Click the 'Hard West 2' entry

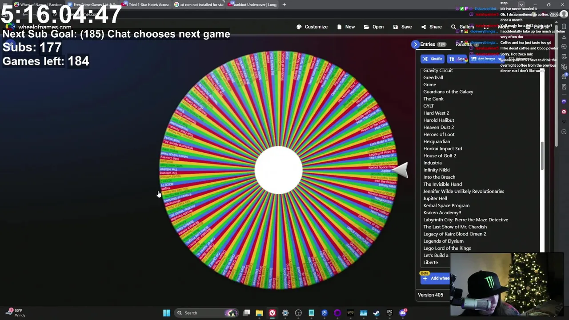pyautogui.click(x=436, y=113)
